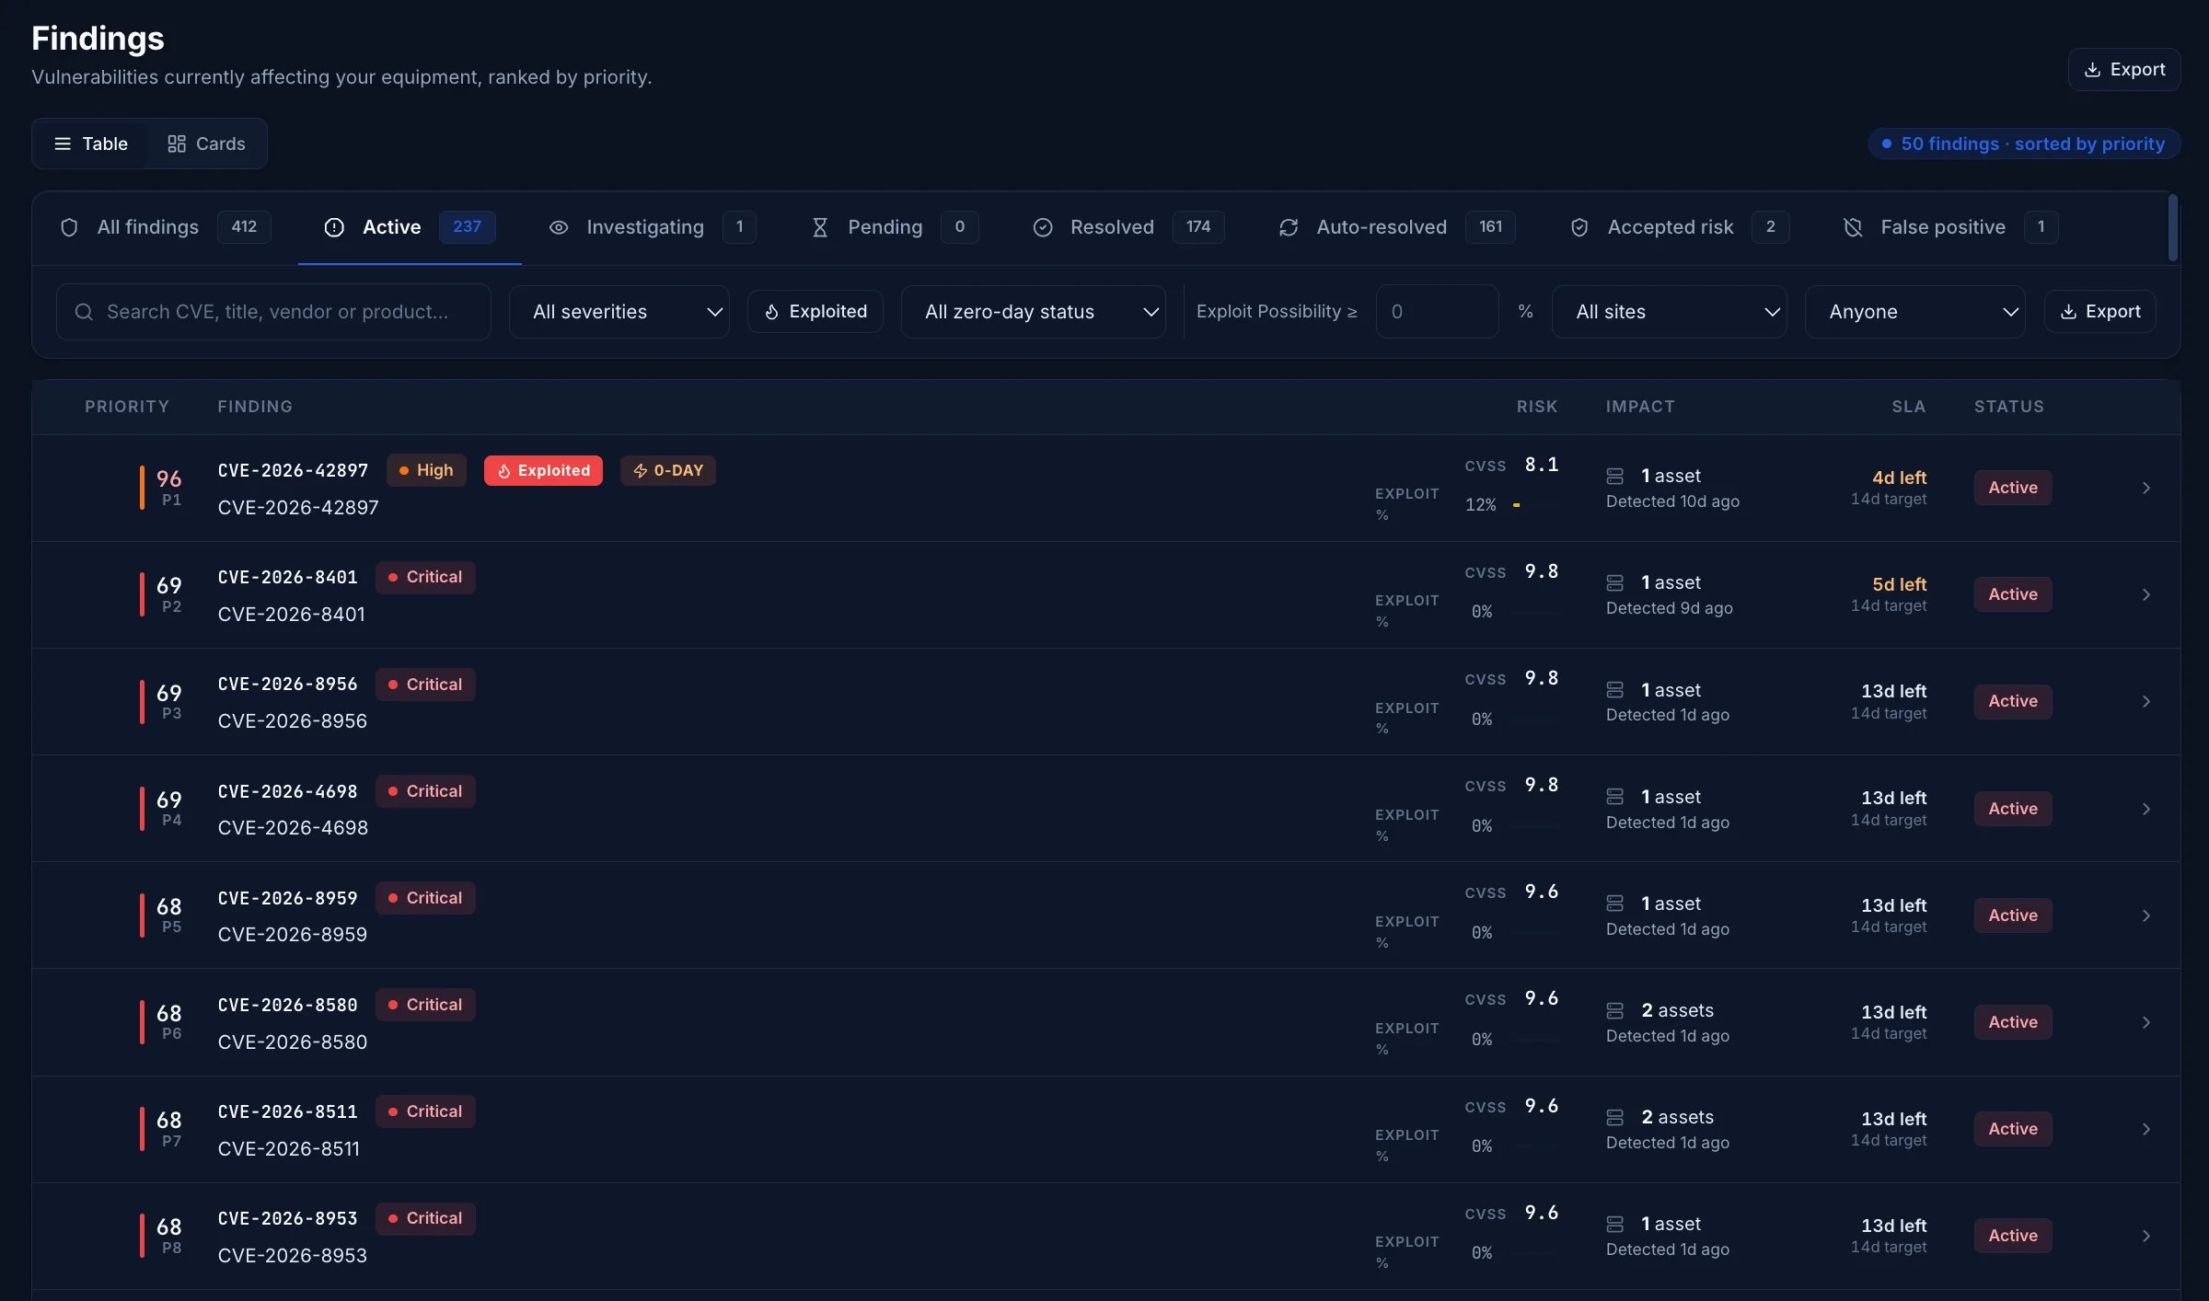Click the shield-check icon beside Accepted risk
The height and width of the screenshot is (1301, 2209).
1579,227
